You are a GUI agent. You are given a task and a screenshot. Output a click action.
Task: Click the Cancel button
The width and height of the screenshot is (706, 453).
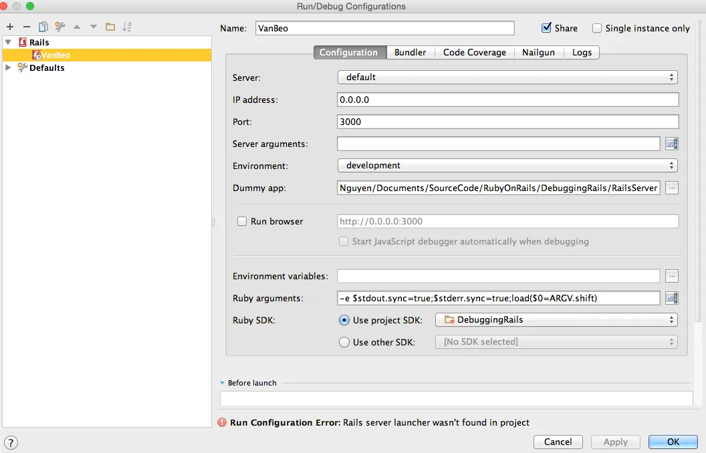pyautogui.click(x=558, y=442)
